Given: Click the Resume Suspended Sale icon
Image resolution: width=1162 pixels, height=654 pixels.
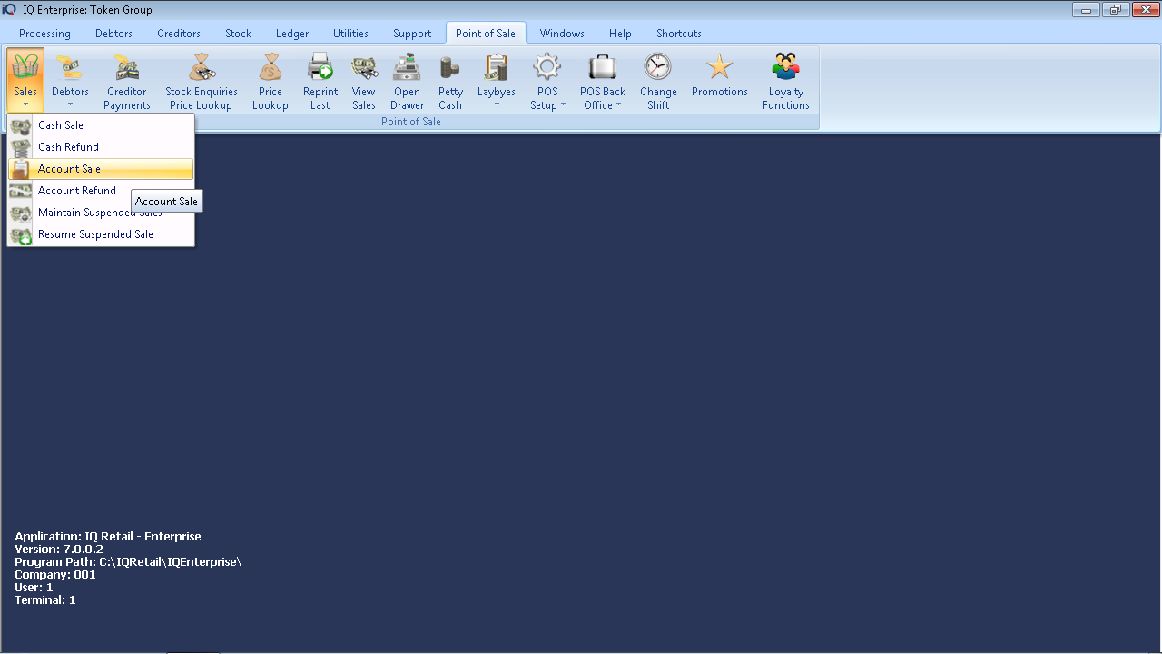Looking at the screenshot, I should [x=21, y=234].
